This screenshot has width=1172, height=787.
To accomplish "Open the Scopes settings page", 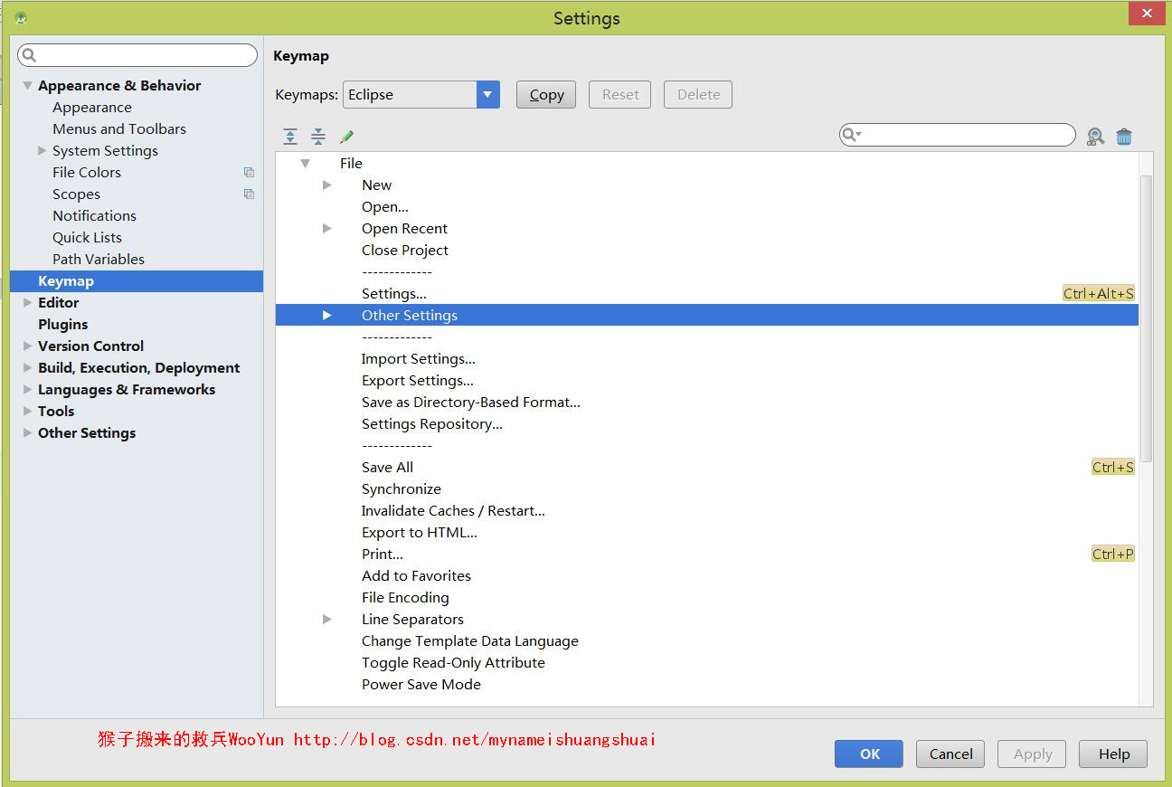I will click(76, 194).
